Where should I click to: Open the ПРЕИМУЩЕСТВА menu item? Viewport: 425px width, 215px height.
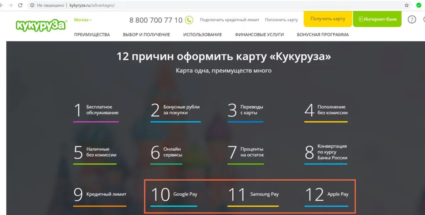point(92,35)
